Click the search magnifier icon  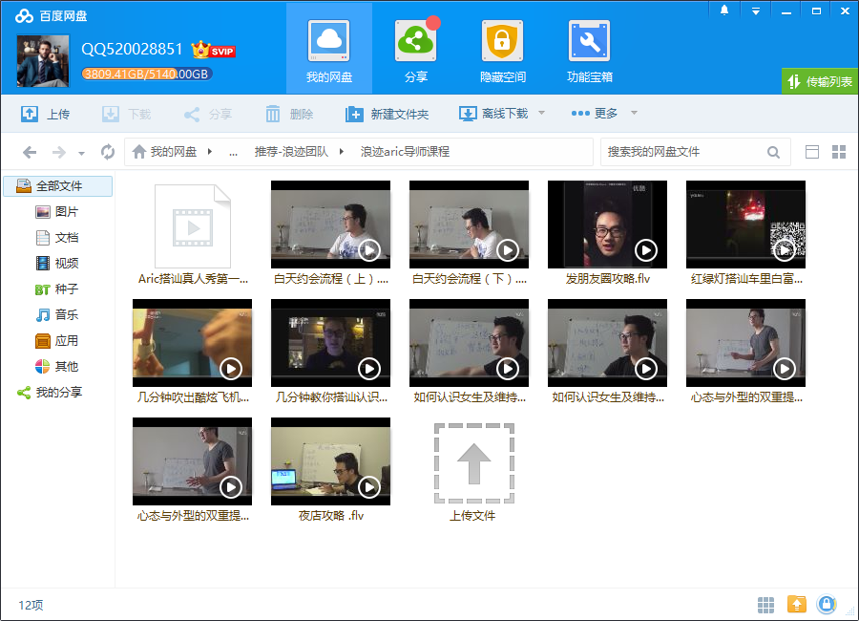point(773,152)
